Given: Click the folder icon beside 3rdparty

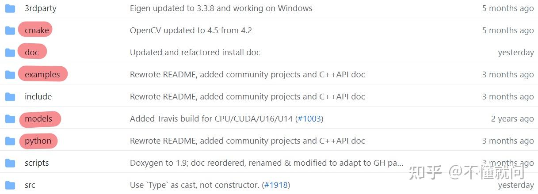Looking at the screenshot, I should (x=10, y=8).
